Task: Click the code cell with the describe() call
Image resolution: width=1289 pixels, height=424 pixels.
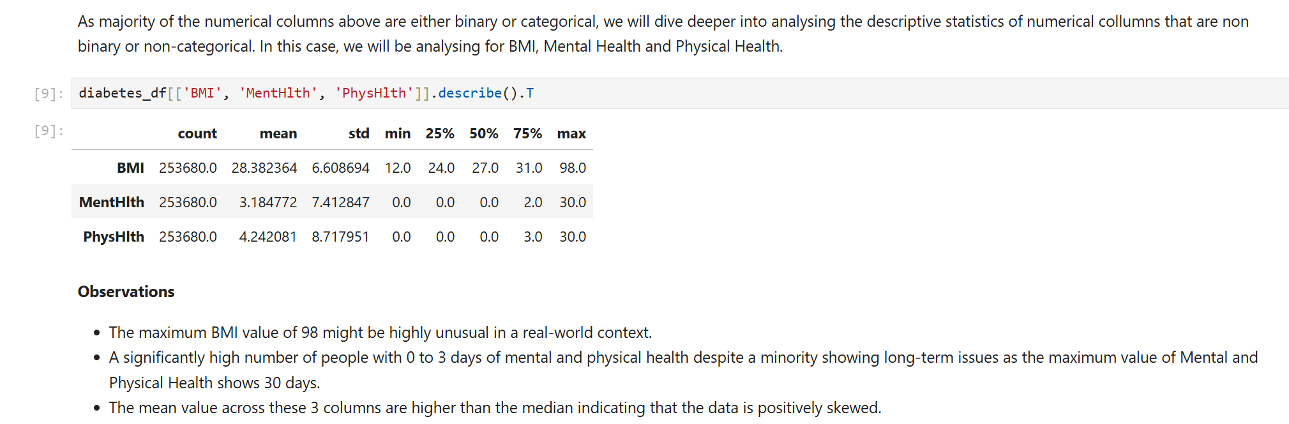Action: [x=680, y=93]
